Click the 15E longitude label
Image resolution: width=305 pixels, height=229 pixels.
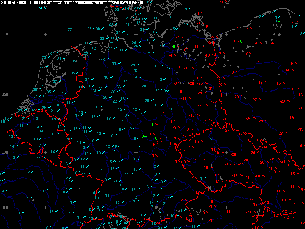tap(226, 7)
